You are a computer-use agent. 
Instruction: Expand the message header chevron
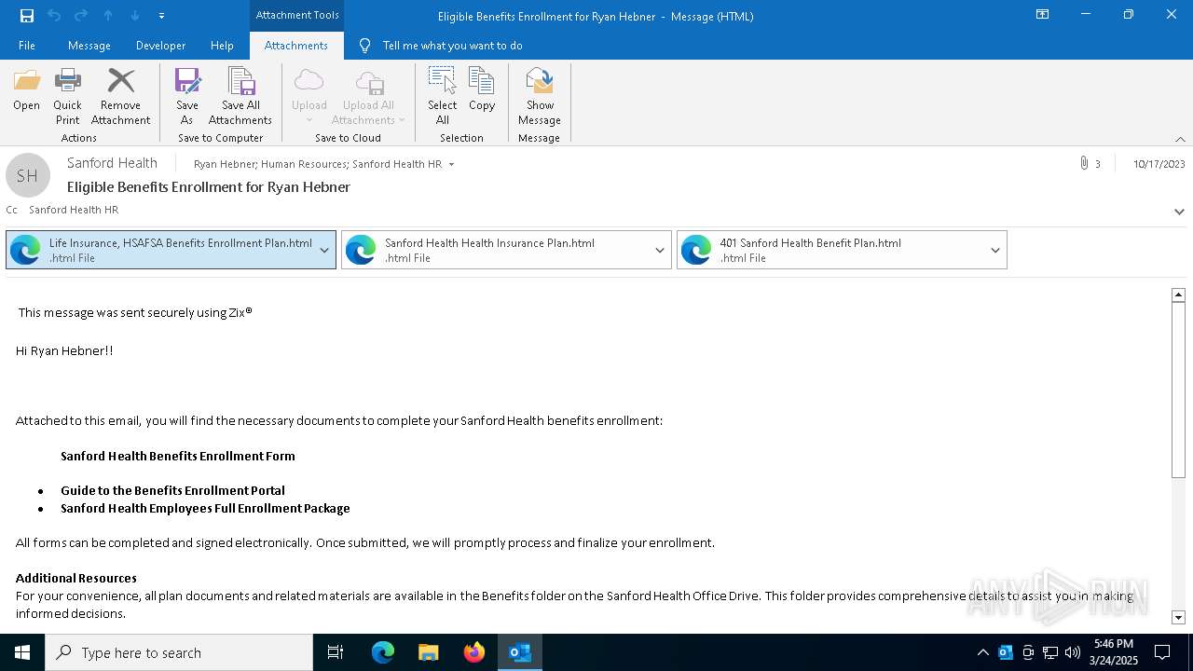point(1179,212)
